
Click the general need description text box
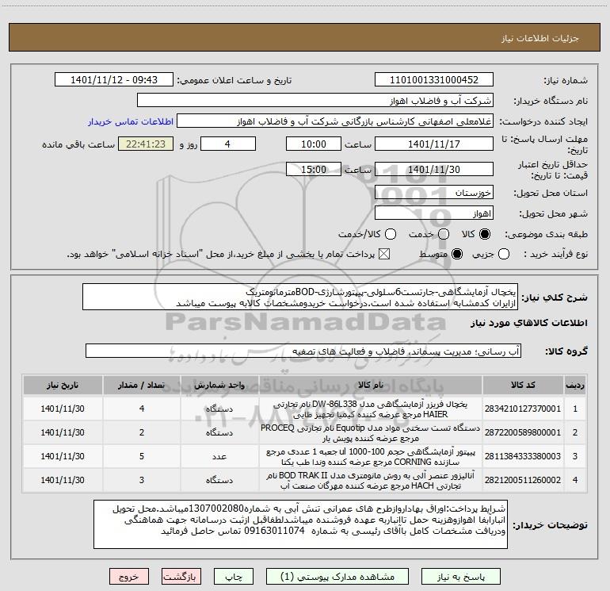(x=300, y=297)
